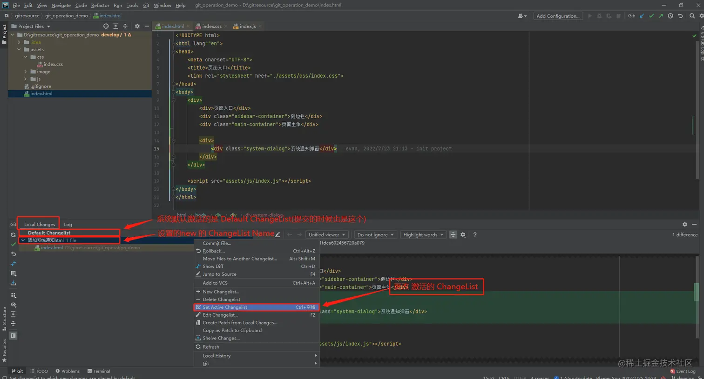Collapse the 添加系统通知html changelist
Viewport: 704px width, 379px height.
(x=23, y=240)
